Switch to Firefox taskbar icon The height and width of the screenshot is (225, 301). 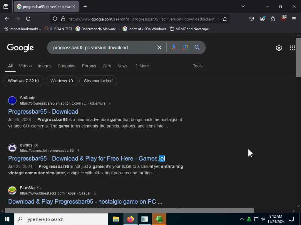tap(130, 219)
